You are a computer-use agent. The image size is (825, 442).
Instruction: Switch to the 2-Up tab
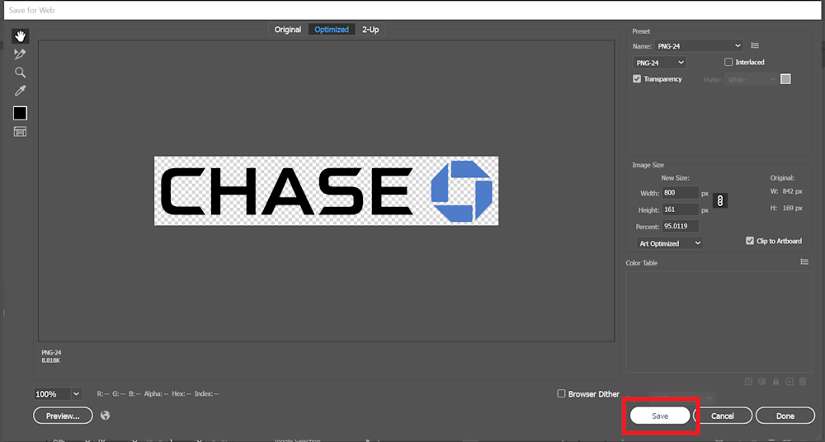[x=370, y=30]
